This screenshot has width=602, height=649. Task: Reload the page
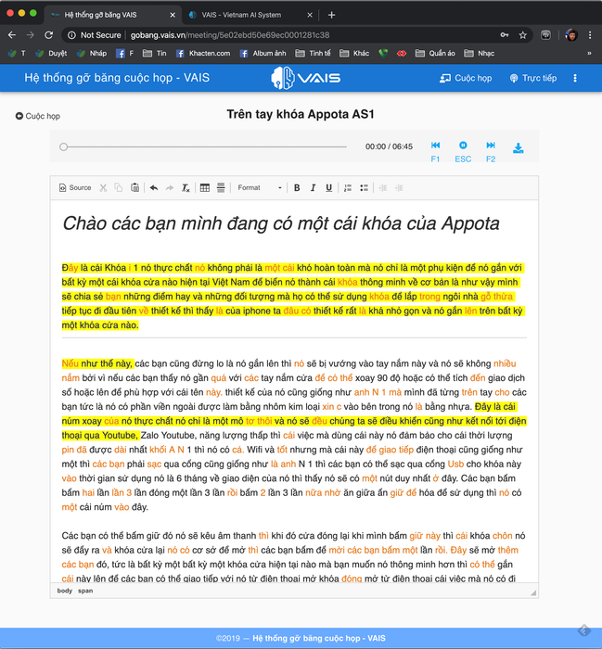point(49,35)
